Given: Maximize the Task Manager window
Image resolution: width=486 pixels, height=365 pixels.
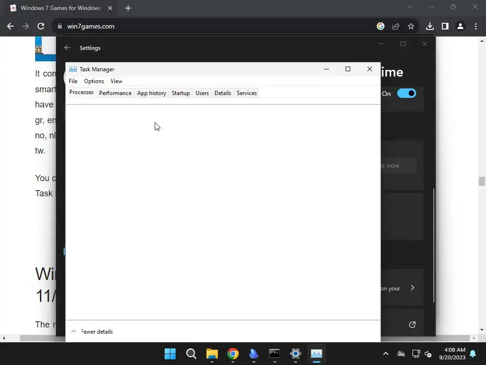Looking at the screenshot, I should (x=348, y=69).
